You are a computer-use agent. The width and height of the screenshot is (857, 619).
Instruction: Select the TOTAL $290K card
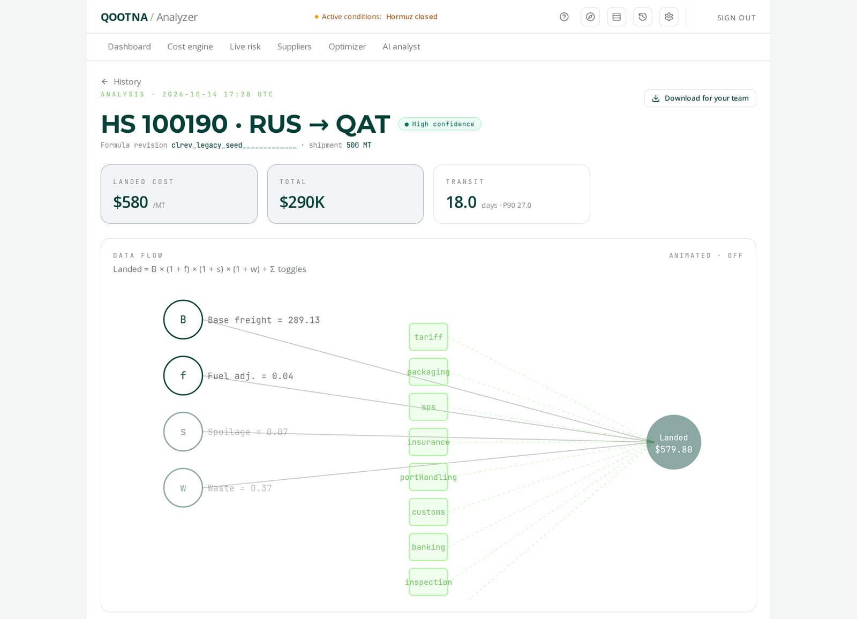click(345, 194)
